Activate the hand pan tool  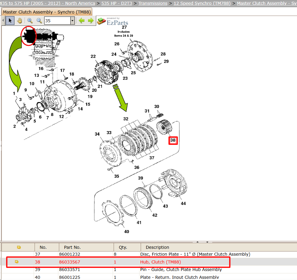coord(20,21)
